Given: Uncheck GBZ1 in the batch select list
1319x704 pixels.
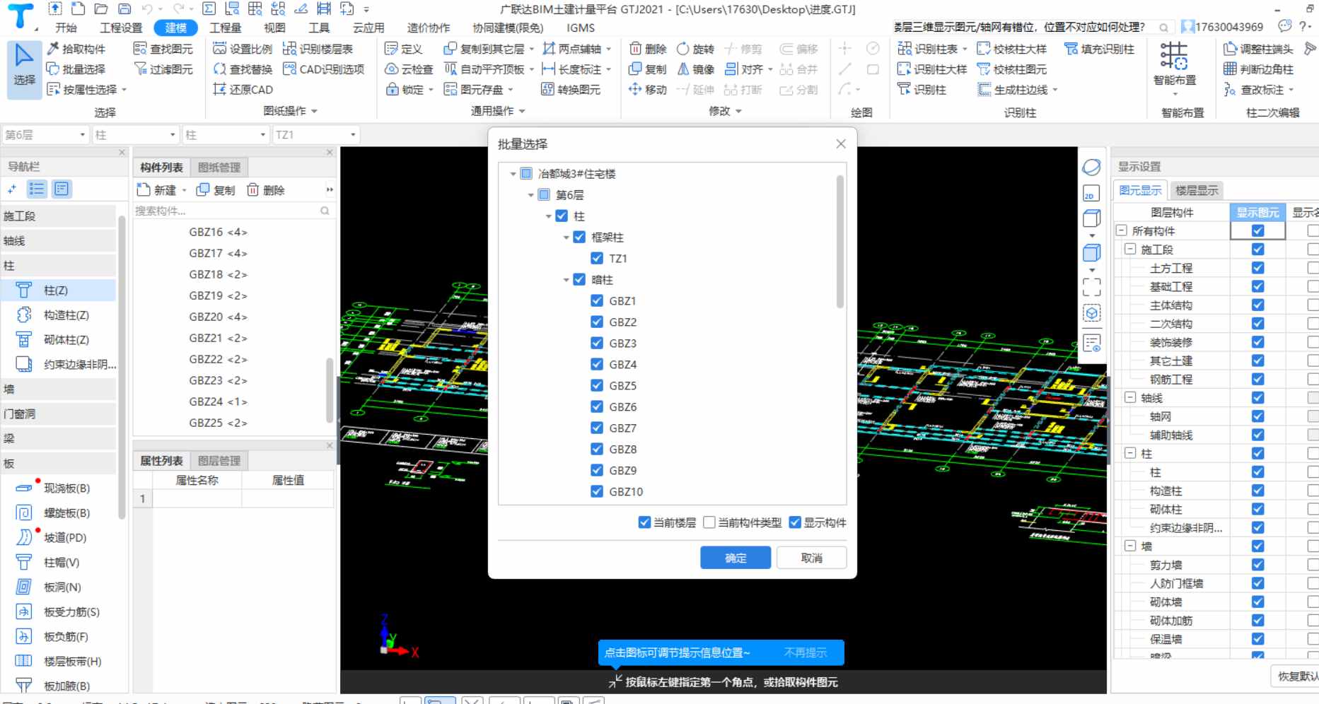Looking at the screenshot, I should pyautogui.click(x=597, y=301).
